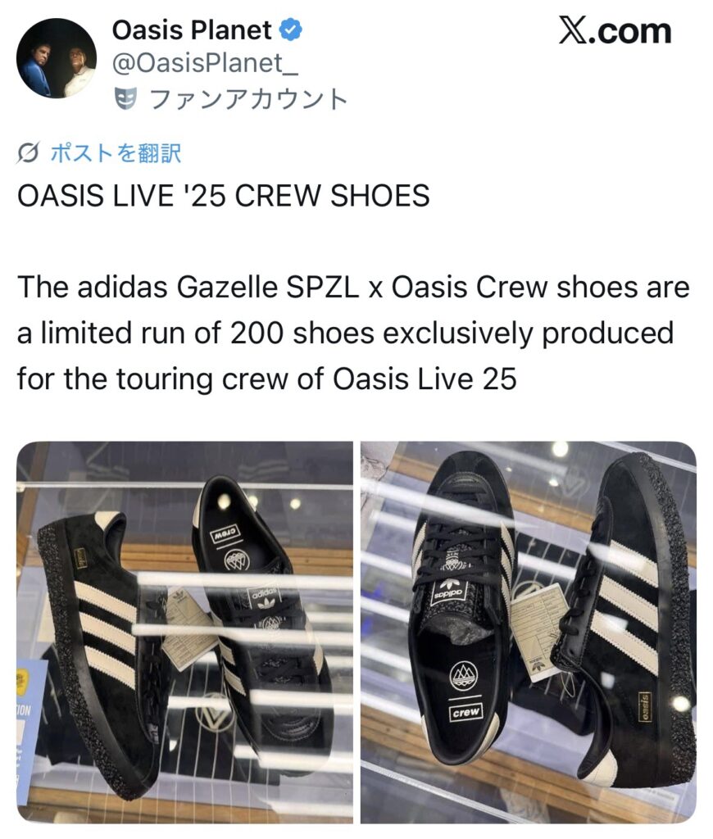Click the SPZL mountain logo on insole, right photo
This screenshot has height=839, width=713.
(464, 676)
